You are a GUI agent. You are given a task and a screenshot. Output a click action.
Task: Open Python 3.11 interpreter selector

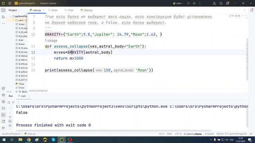pos(231,134)
